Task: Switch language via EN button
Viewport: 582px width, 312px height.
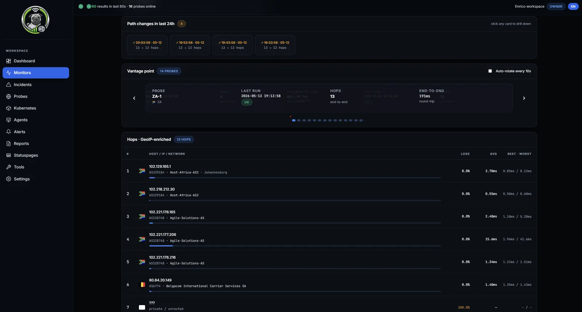Action: click(x=573, y=7)
